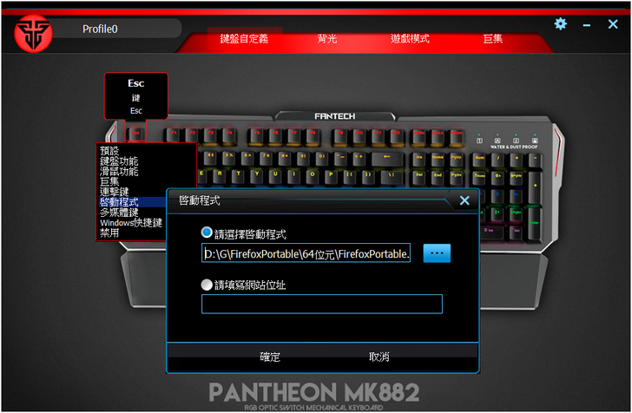Screen dimensions: 632x413
Task: Choose 多媒體鍵 in the key menu
Action: click(119, 213)
